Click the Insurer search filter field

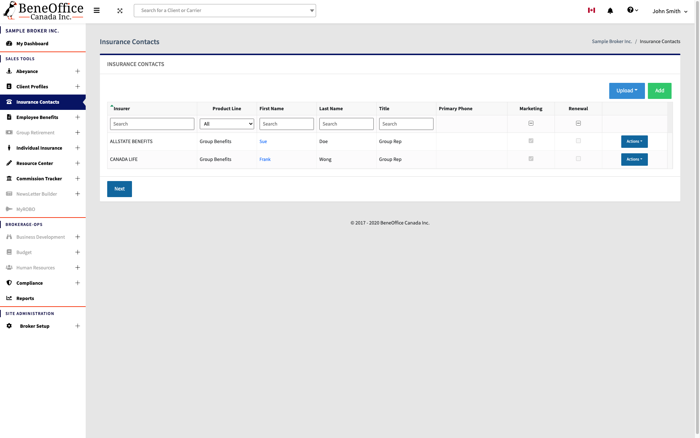[152, 124]
